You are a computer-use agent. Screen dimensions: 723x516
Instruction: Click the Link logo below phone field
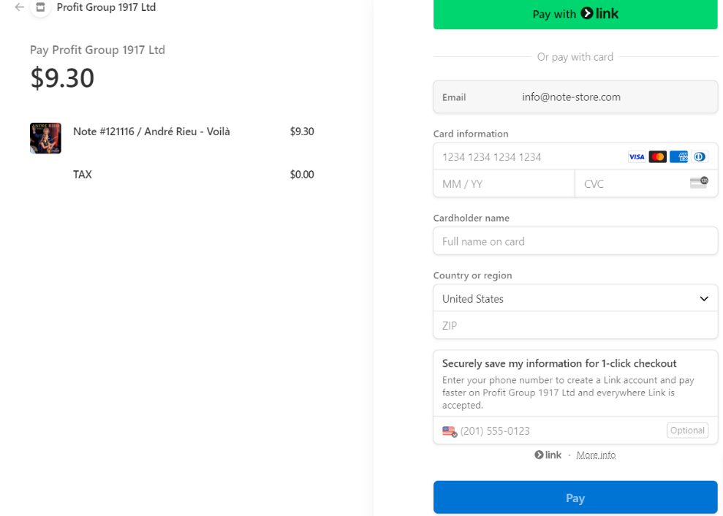pos(548,455)
